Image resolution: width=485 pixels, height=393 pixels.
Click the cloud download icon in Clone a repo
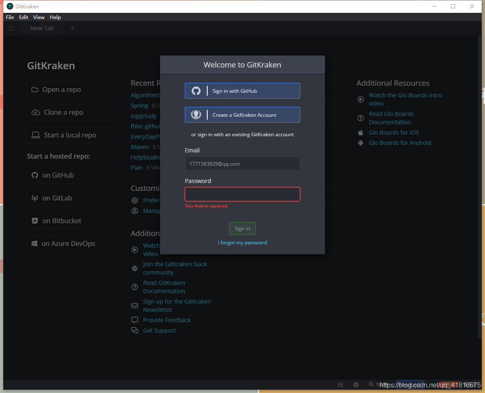36,112
